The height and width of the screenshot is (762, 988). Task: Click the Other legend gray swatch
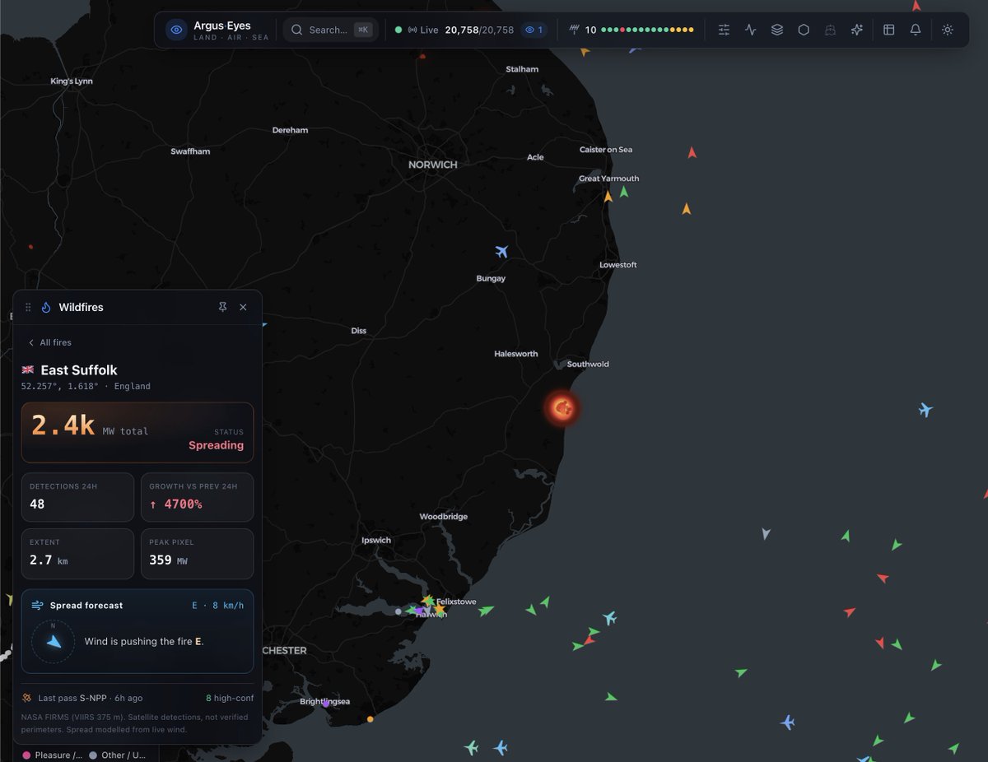93,755
